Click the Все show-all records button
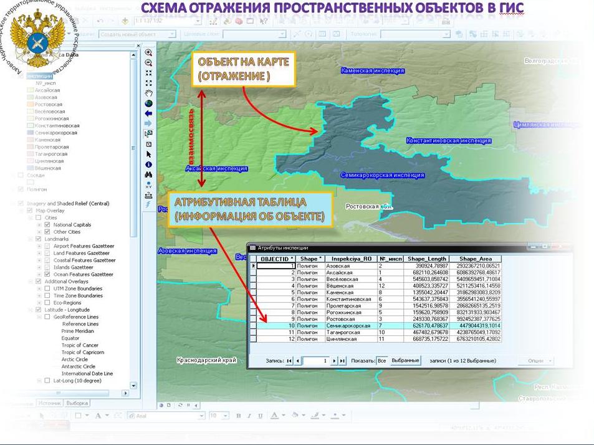 coord(382,361)
